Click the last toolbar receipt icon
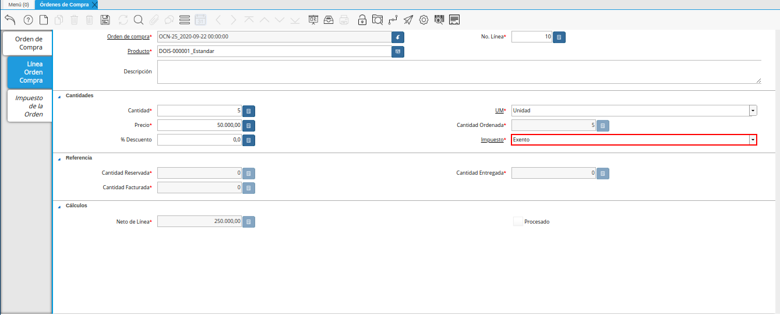Viewport: 780px width, 315px height. (455, 20)
